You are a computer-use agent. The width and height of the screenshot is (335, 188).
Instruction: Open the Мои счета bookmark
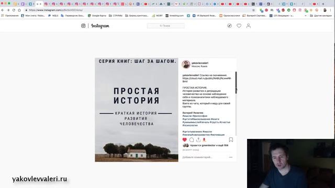33,16
